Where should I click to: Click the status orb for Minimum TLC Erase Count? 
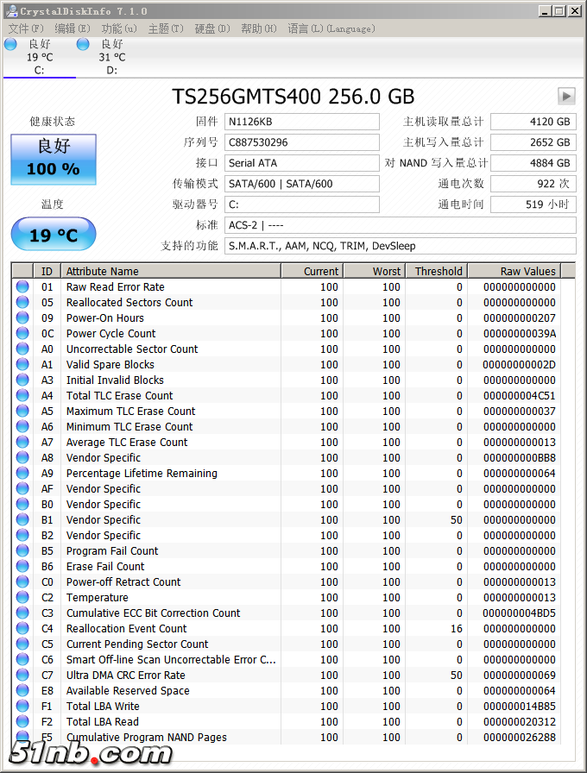tap(22, 426)
